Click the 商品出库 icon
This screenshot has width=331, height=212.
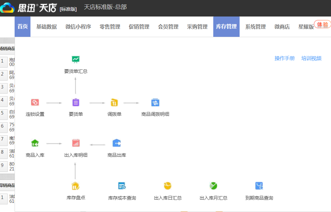click(x=116, y=142)
